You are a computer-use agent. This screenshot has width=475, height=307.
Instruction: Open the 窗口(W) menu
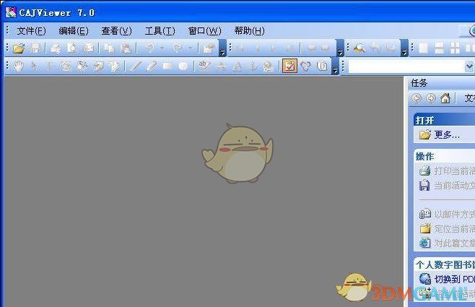coord(204,30)
